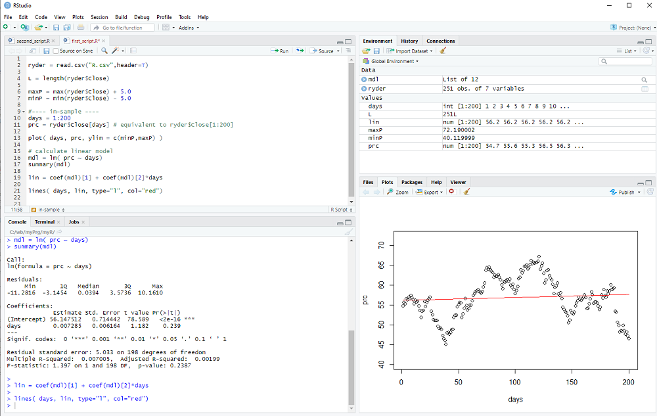Click the Environment clear objects broom icon
This screenshot has width=657, height=416.
point(443,51)
